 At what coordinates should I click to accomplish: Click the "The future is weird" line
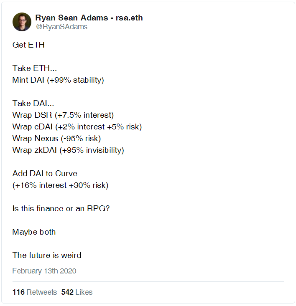click(47, 255)
